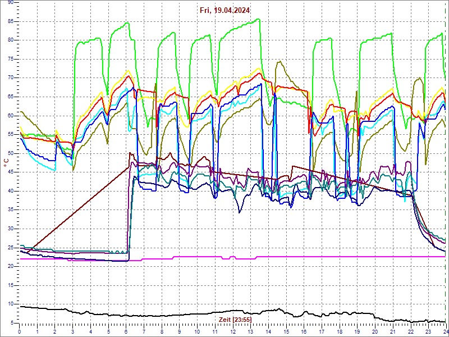Select hour 16 on the time axis
This screenshot has height=337, width=449.
pyautogui.click(x=304, y=331)
